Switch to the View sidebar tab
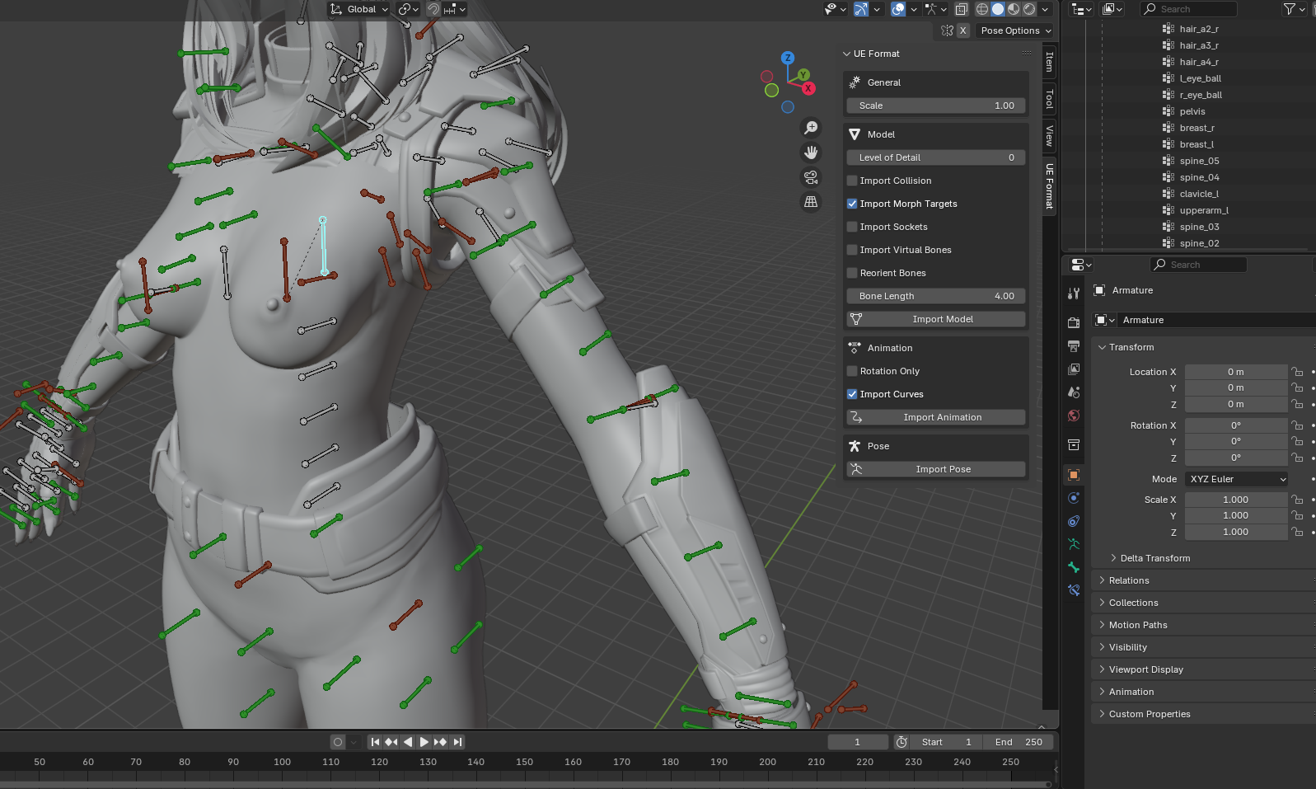 [1049, 135]
